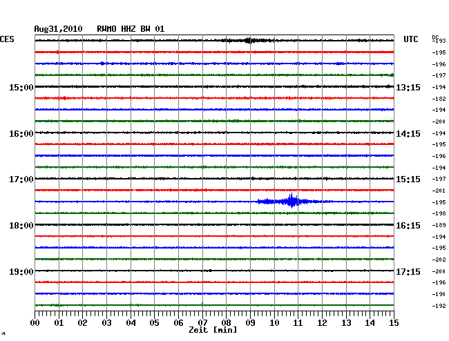Select the DC offset value "-182"

coord(439,99)
